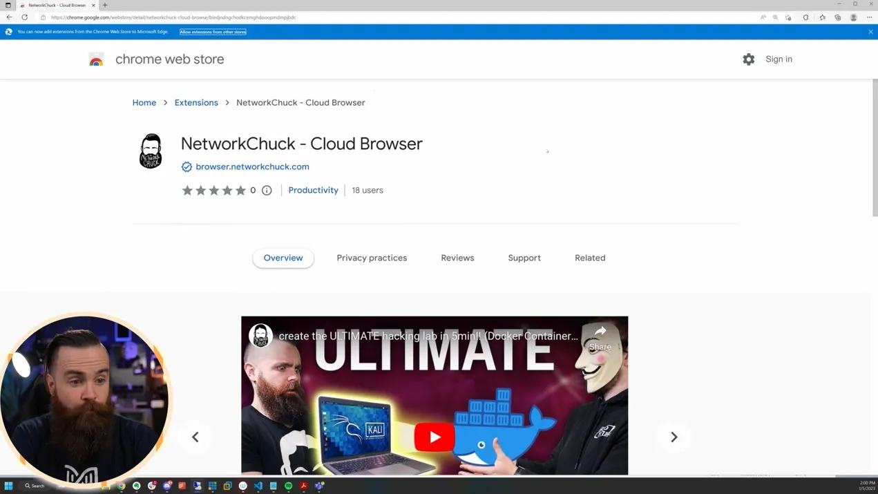The width and height of the screenshot is (878, 494).
Task: Click the Share arrow on the video
Action: [x=600, y=332]
